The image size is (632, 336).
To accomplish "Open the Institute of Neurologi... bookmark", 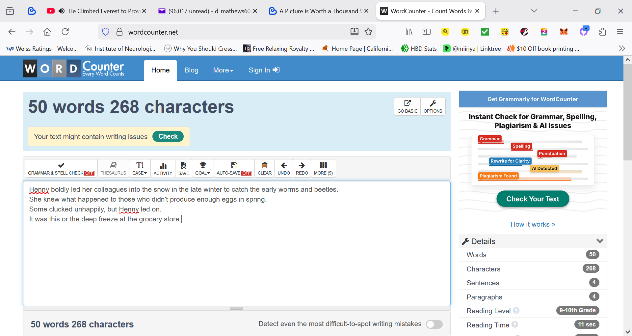I will 120,48.
